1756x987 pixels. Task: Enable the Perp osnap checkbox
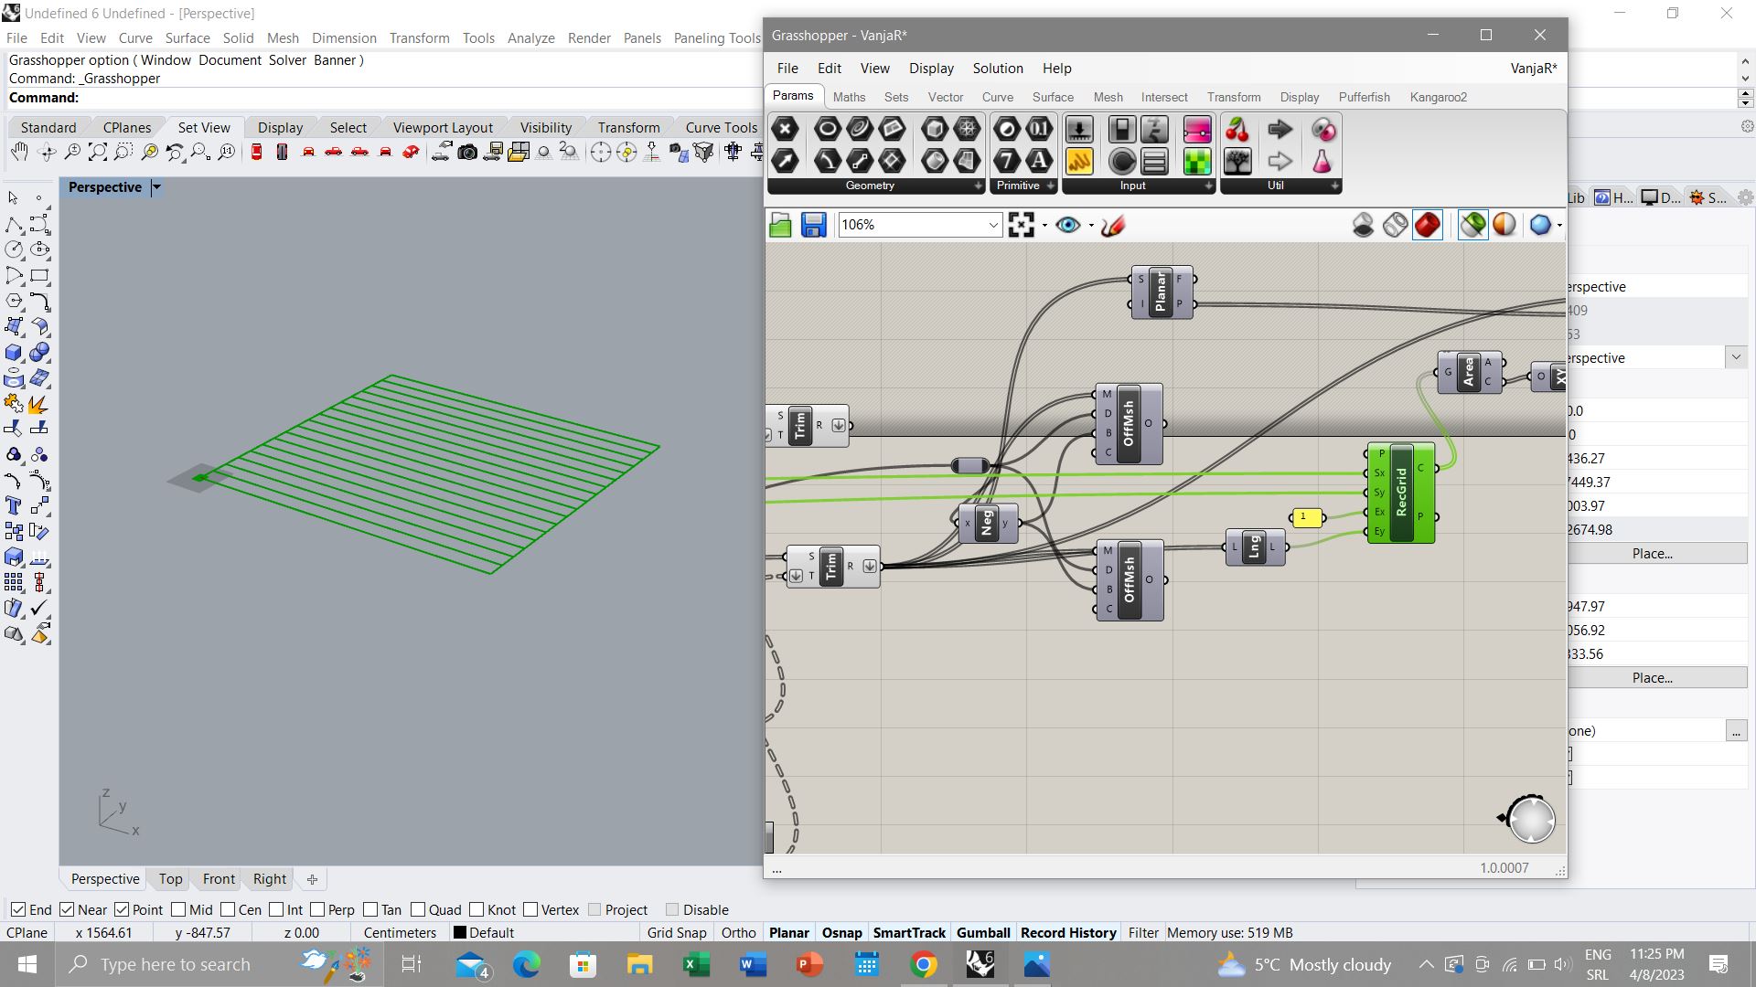[x=317, y=910]
